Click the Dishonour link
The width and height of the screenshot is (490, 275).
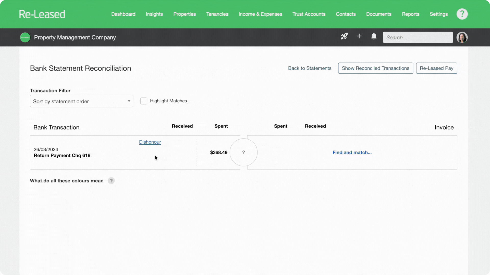[150, 142]
